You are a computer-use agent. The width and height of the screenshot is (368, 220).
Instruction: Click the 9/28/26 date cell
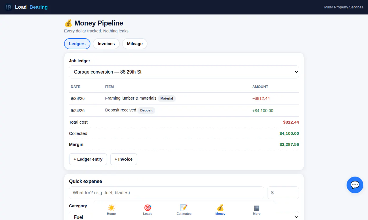pos(78,98)
